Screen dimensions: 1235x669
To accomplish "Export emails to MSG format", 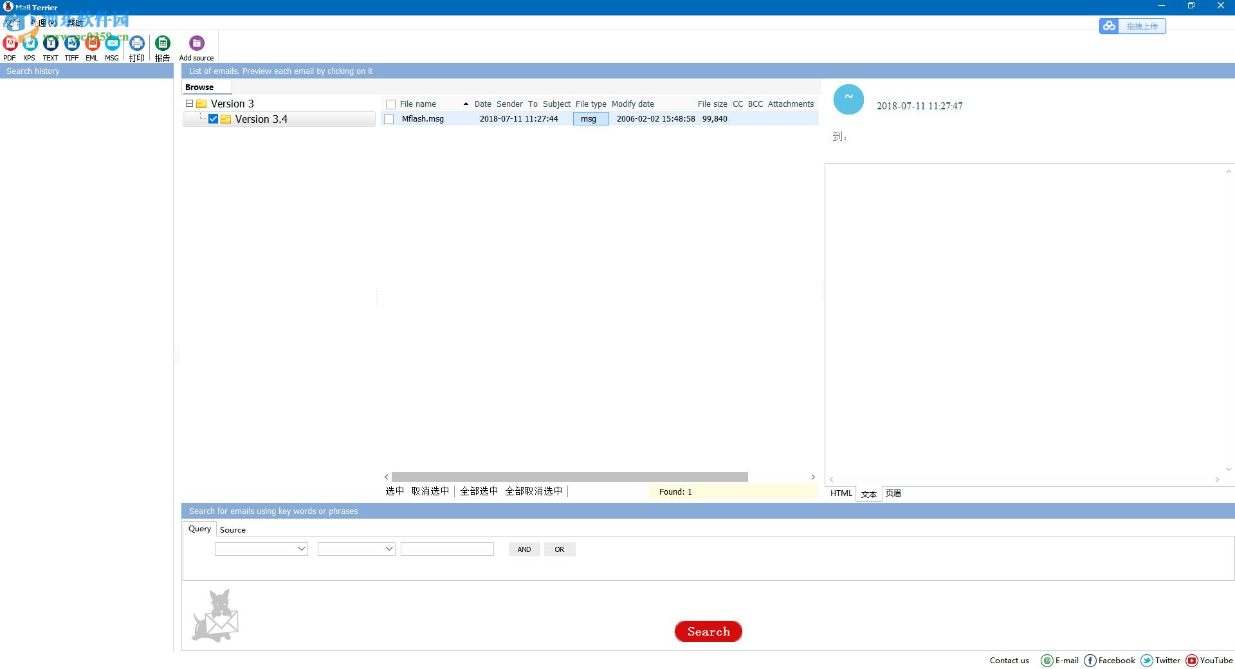I will point(112,48).
